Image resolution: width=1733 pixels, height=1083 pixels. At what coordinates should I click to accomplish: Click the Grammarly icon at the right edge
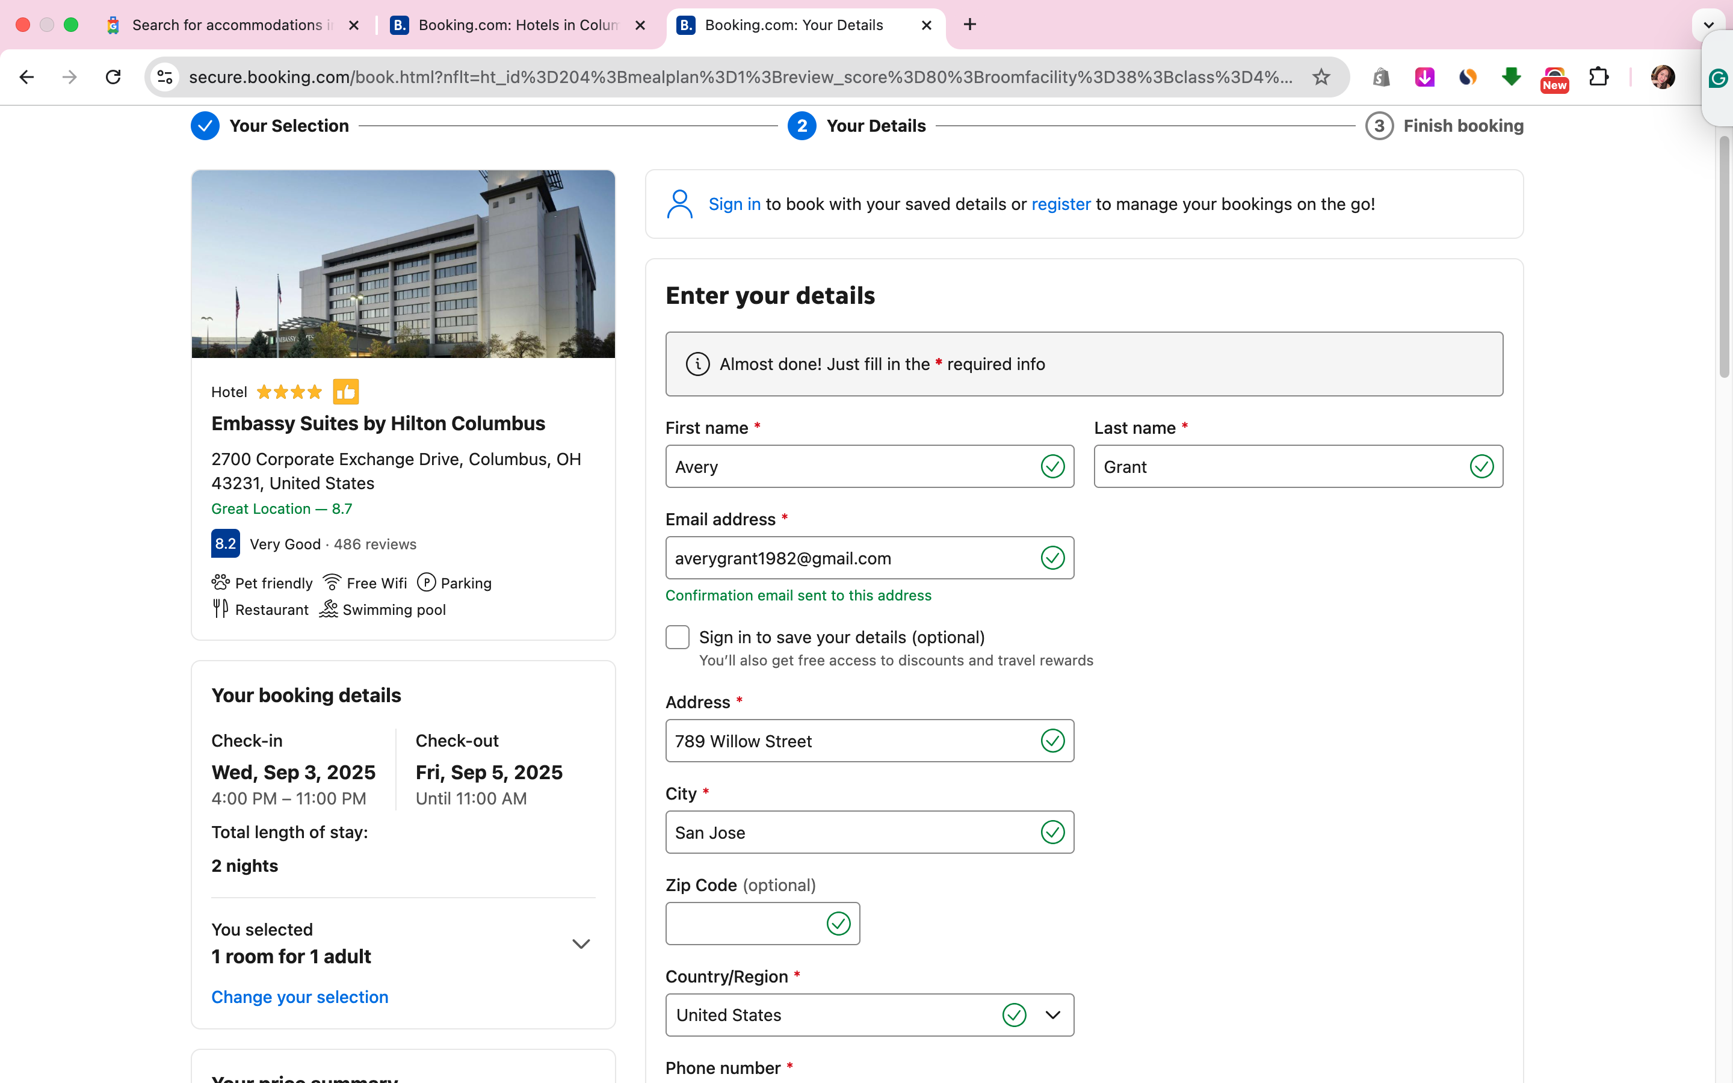pos(1719,79)
